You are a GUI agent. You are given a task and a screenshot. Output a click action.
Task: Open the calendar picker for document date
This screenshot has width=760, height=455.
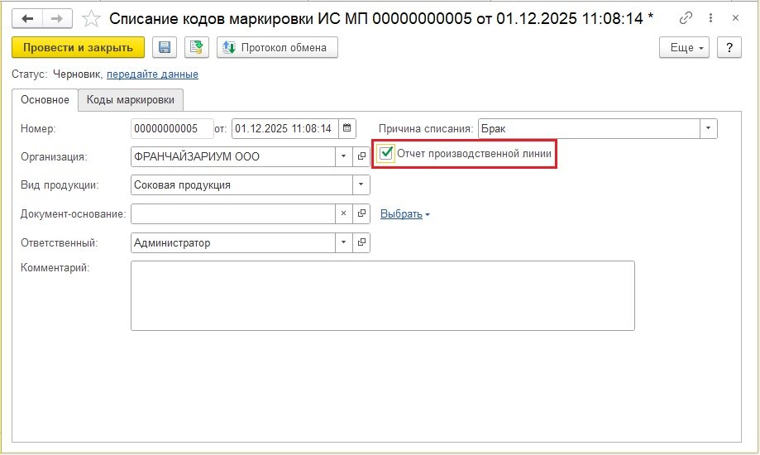point(347,128)
